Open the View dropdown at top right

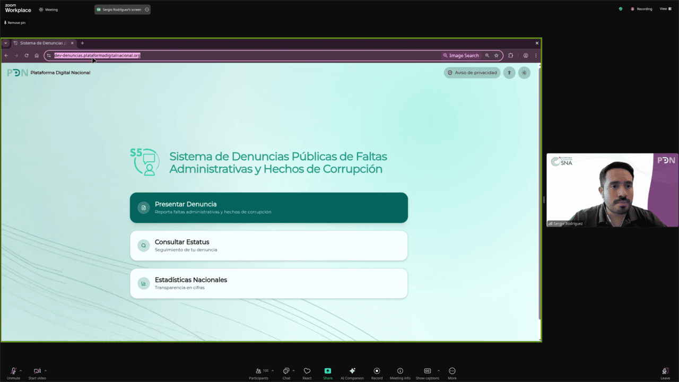click(x=664, y=9)
